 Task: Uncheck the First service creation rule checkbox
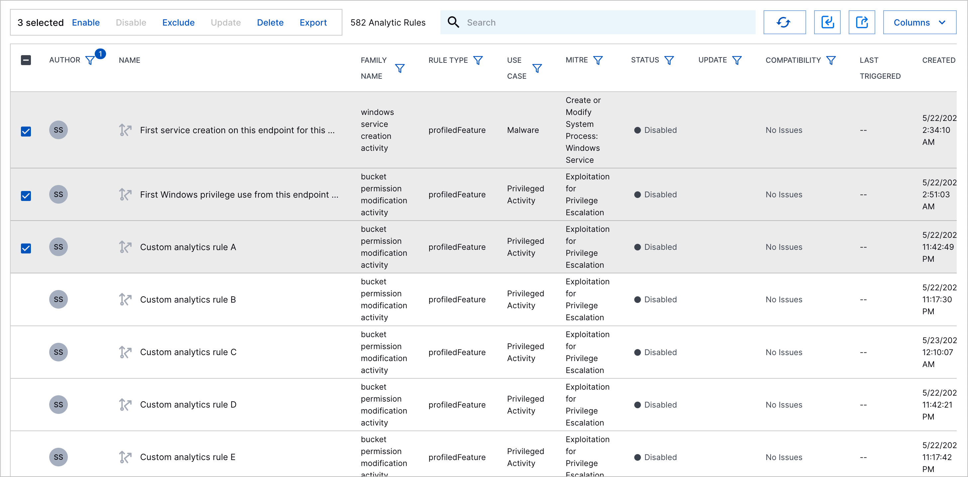click(x=26, y=132)
